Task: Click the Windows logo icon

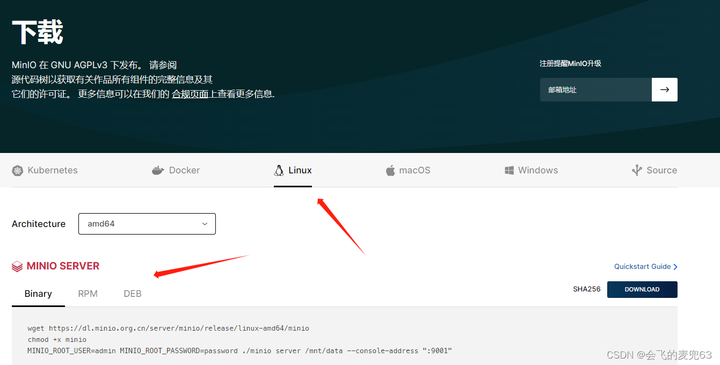Action: tap(510, 171)
